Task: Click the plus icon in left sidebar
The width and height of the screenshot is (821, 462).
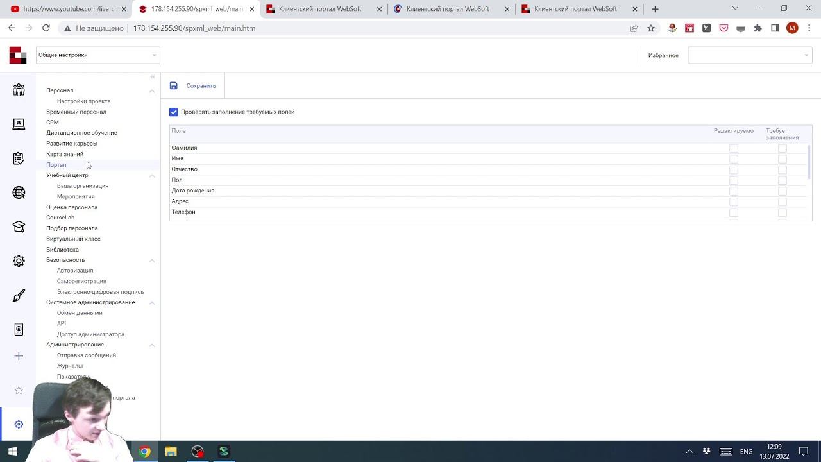Action: click(x=19, y=356)
